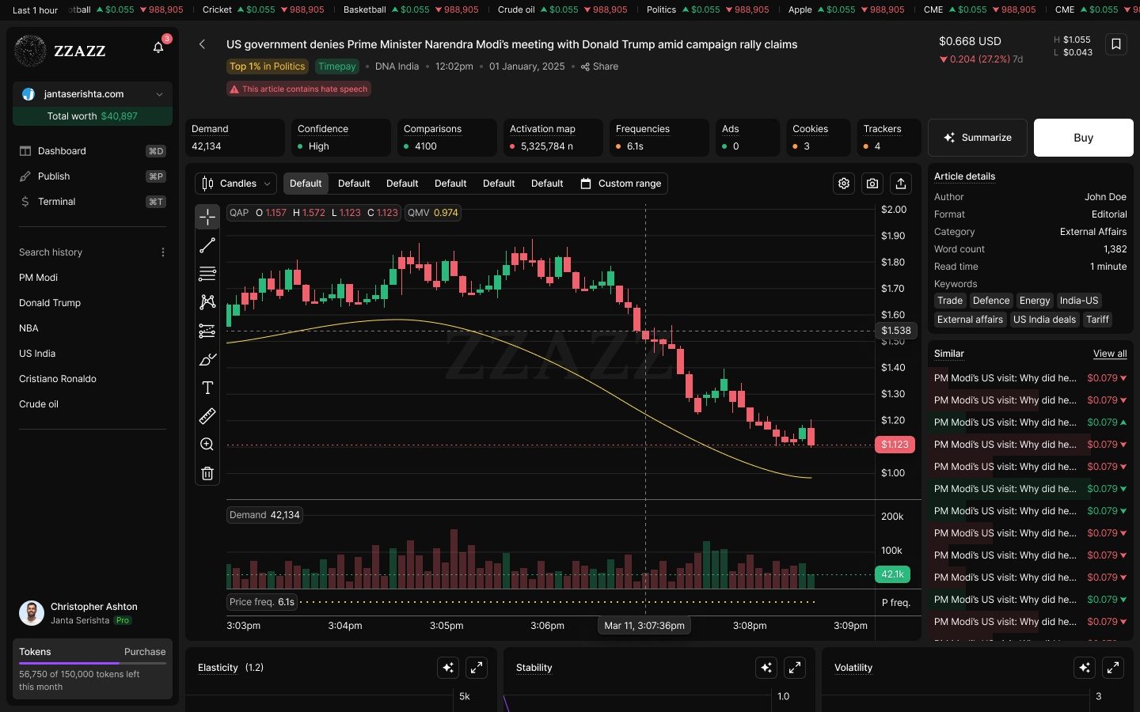Expand the Elasticity panel to fullscreen
This screenshot has height=712, width=1140.
click(477, 668)
